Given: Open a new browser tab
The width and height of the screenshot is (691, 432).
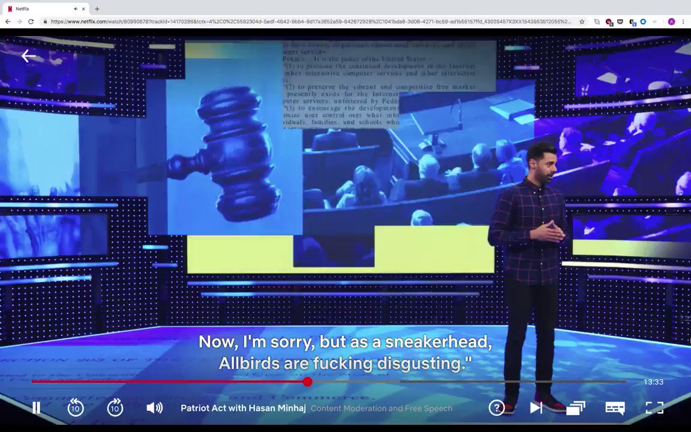Looking at the screenshot, I should [97, 9].
